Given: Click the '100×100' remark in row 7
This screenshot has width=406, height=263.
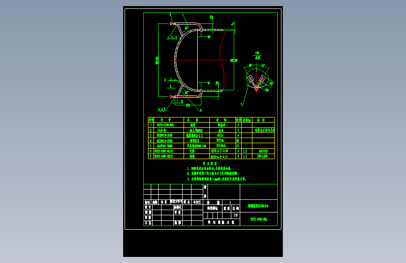Looking at the screenshot, I should 262,156.
